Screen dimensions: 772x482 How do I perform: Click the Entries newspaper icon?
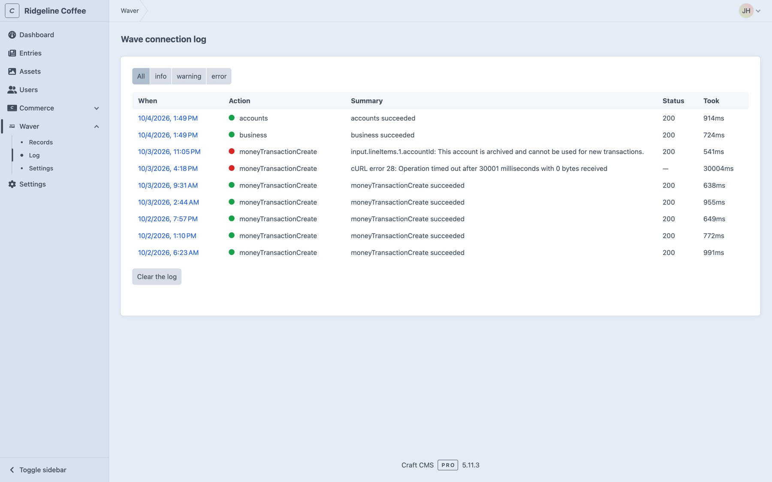click(12, 53)
